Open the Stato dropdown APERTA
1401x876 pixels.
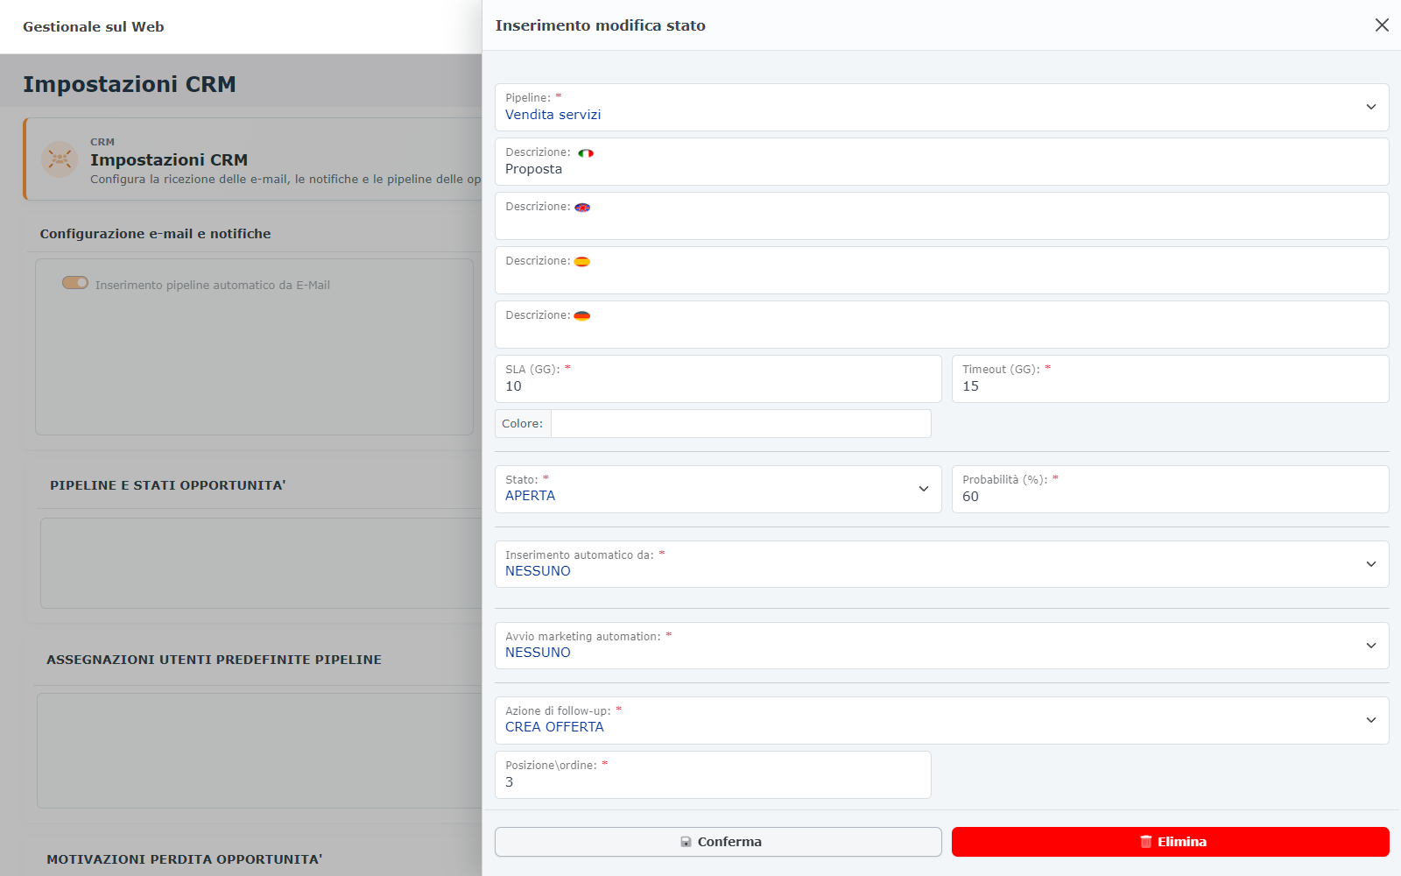718,489
